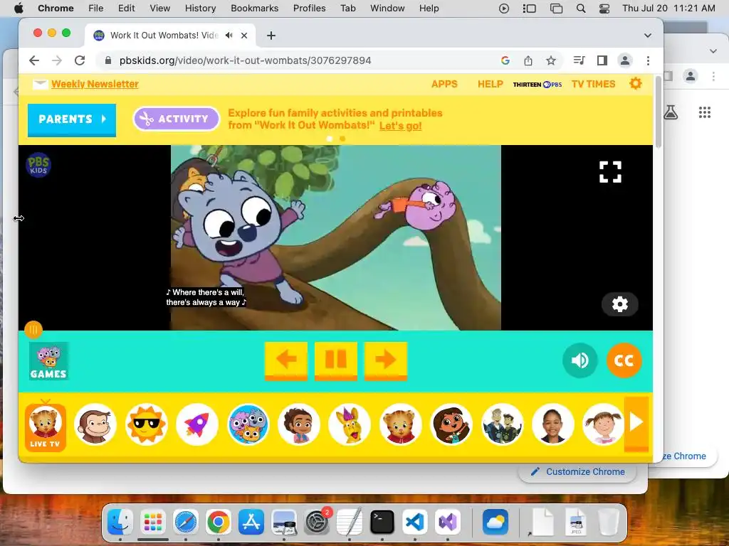Choose the pigtail girl Pinkalicious show icon
The width and height of the screenshot is (729, 546).
point(603,424)
